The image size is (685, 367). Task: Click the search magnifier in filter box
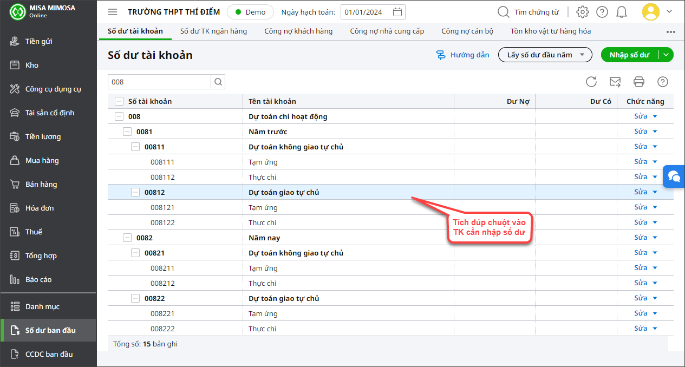click(218, 82)
